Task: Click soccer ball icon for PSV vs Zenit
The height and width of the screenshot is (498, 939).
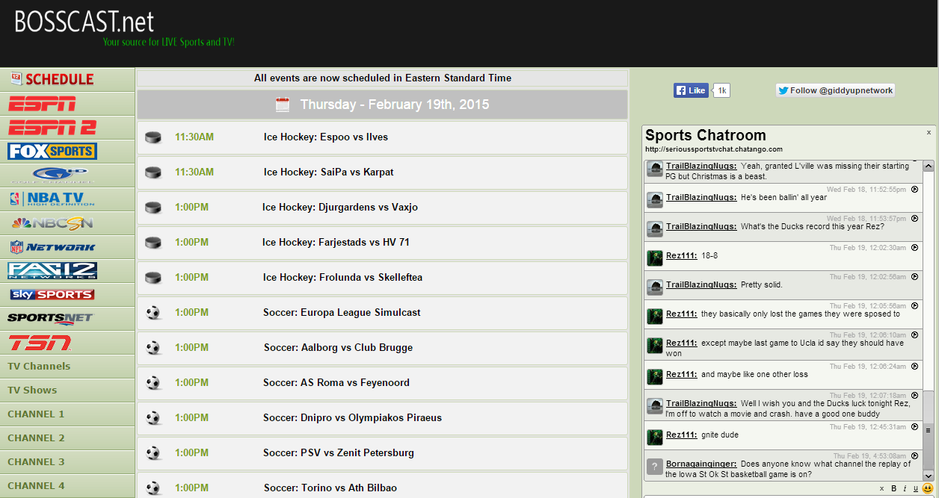Action: [x=153, y=453]
